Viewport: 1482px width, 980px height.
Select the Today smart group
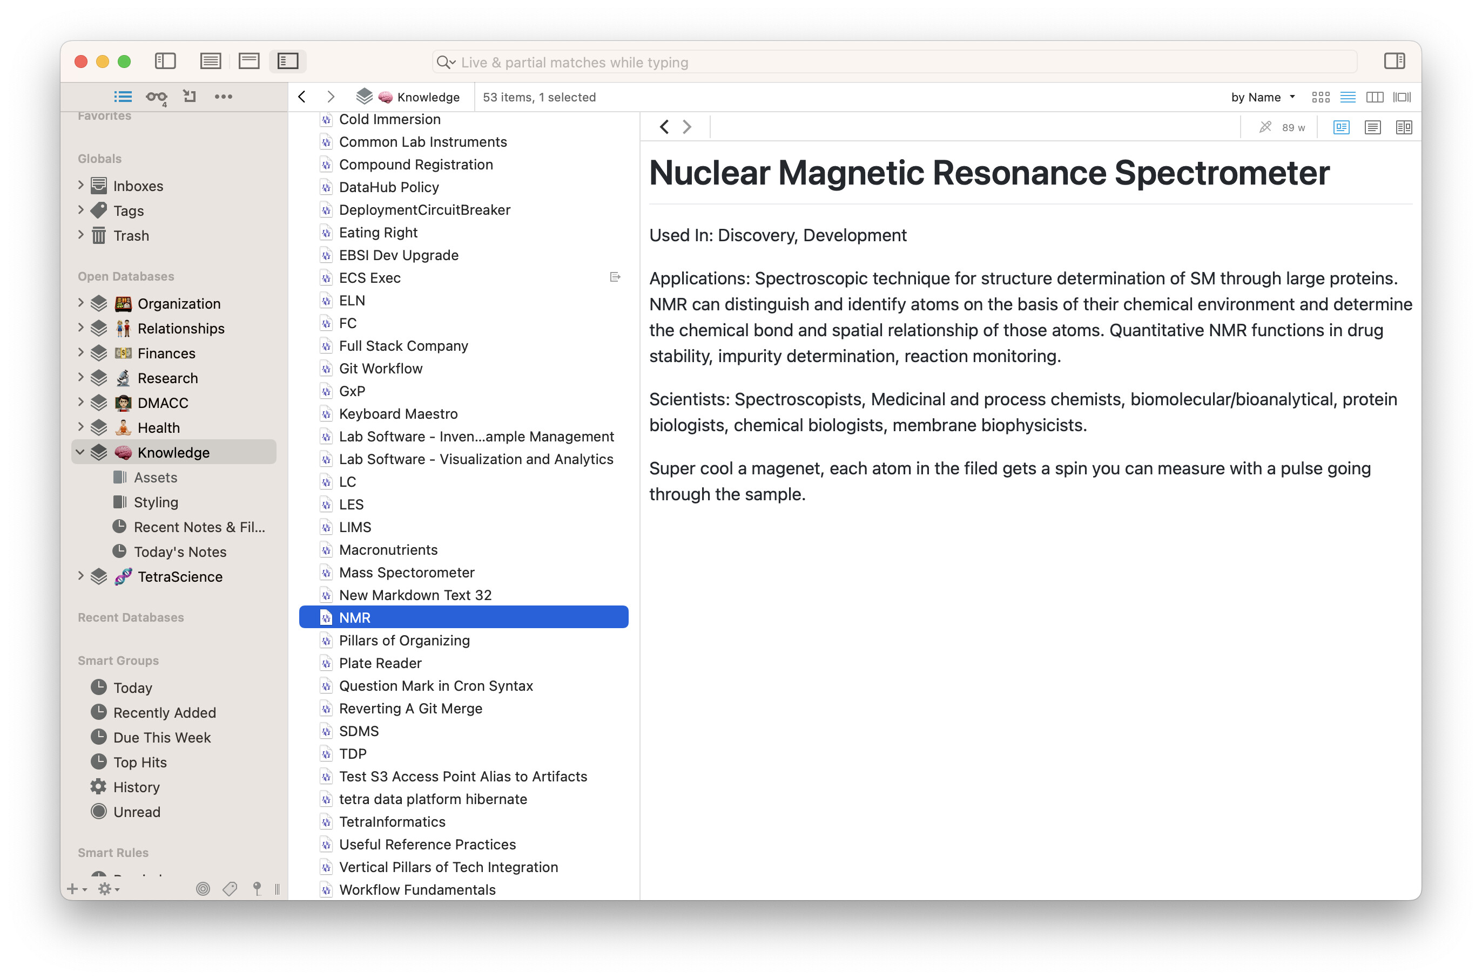point(132,688)
